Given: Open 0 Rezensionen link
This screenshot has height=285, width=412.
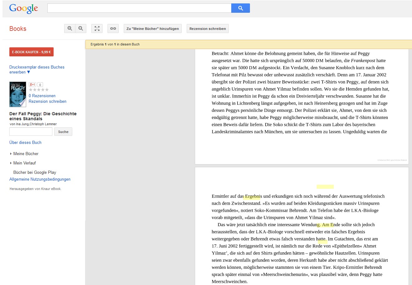Looking at the screenshot, I should coord(42,96).
